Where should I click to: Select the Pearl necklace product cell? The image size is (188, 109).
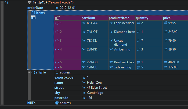coord(124,62)
